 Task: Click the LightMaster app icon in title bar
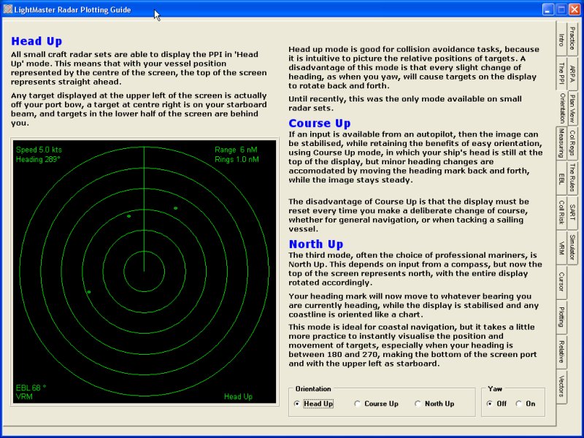(8, 9)
